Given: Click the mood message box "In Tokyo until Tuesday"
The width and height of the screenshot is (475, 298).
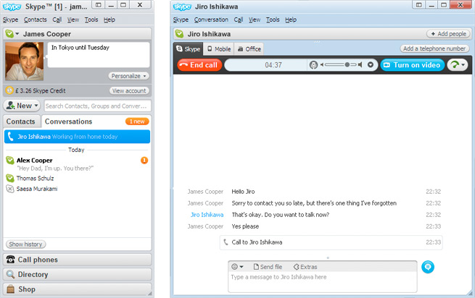Looking at the screenshot, I should 99,55.
